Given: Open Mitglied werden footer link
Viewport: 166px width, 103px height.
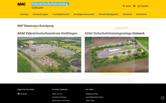Looking at the screenshot, I should pyautogui.click(x=92, y=94).
